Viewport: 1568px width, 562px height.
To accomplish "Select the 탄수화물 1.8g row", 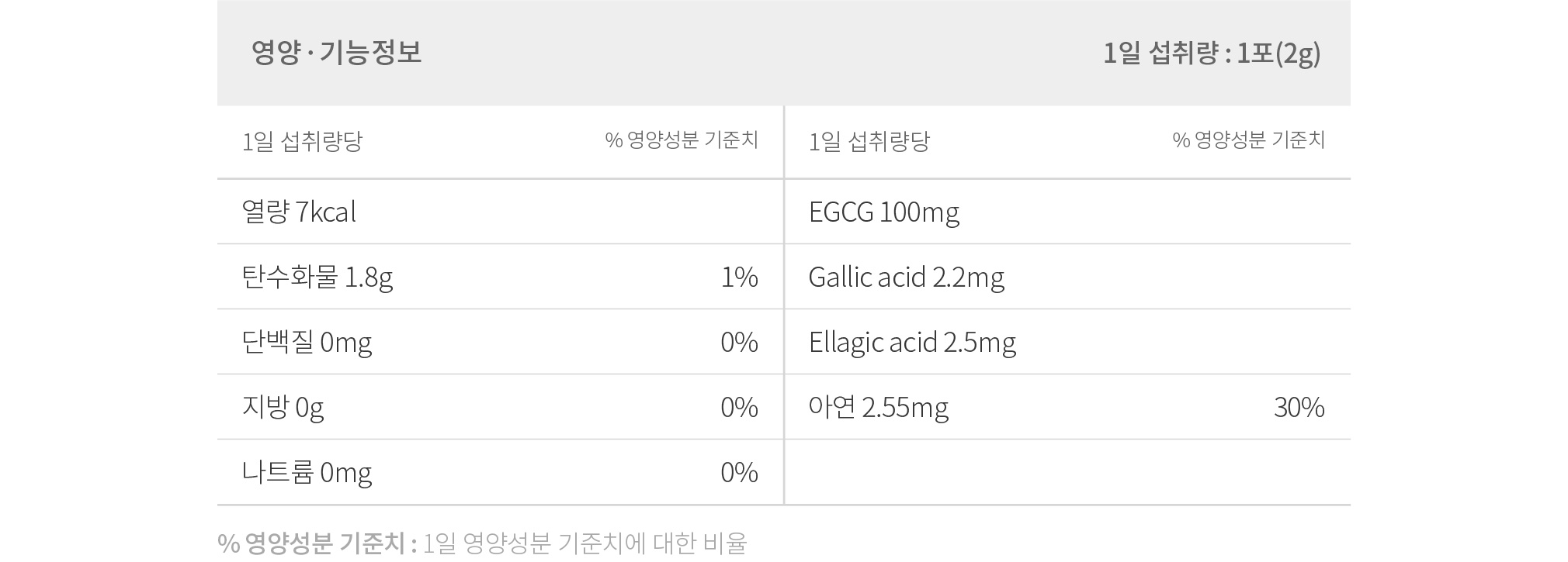I will click(x=500, y=277).
